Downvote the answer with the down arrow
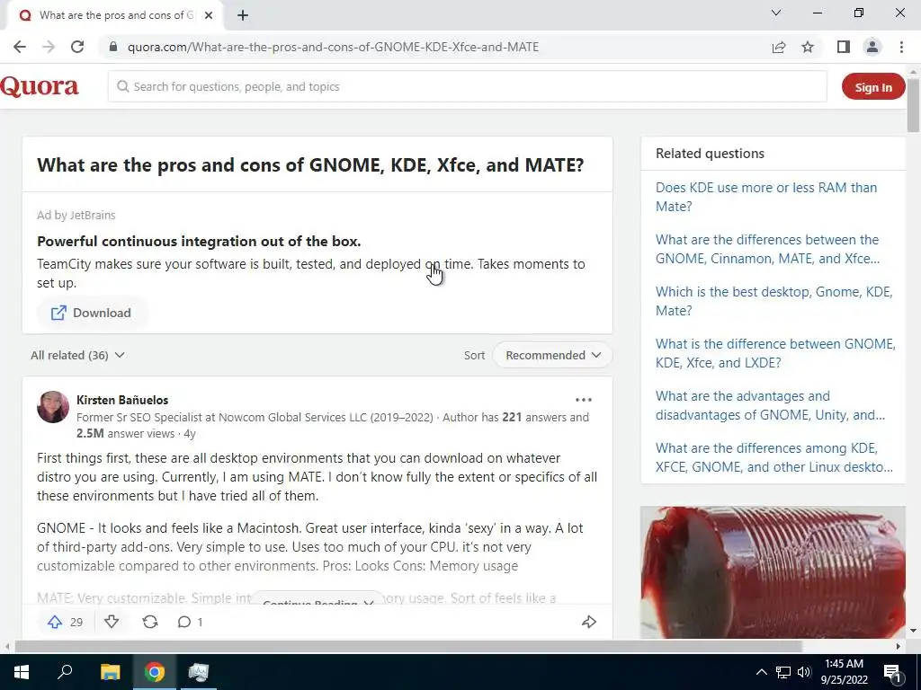Image resolution: width=921 pixels, height=690 pixels. pos(112,622)
